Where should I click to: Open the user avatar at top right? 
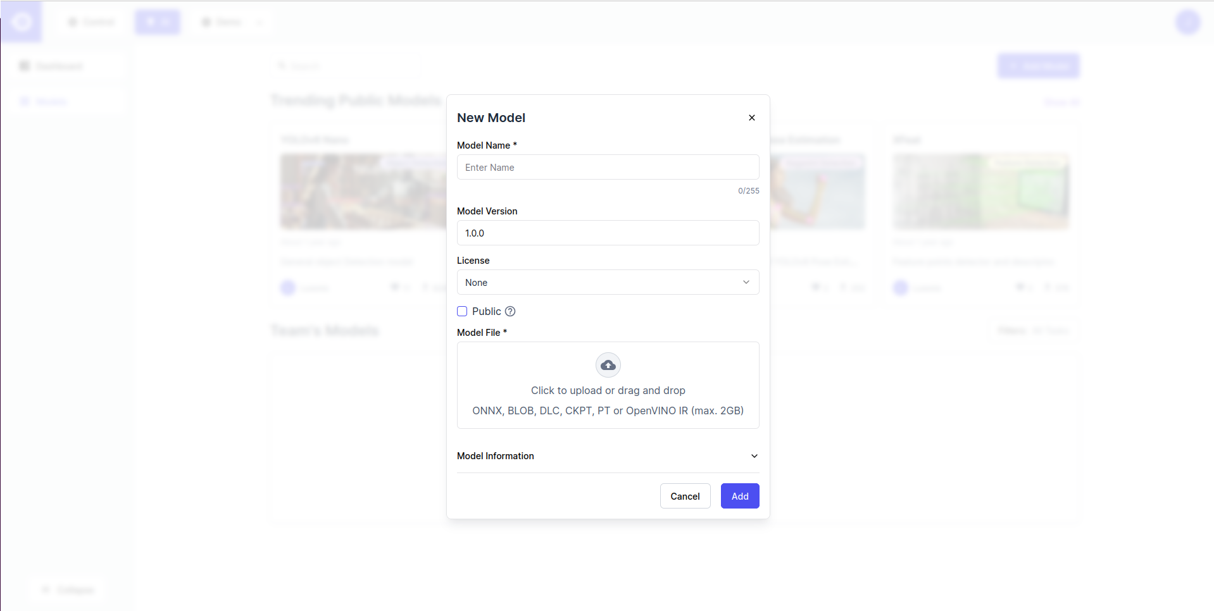(1187, 22)
